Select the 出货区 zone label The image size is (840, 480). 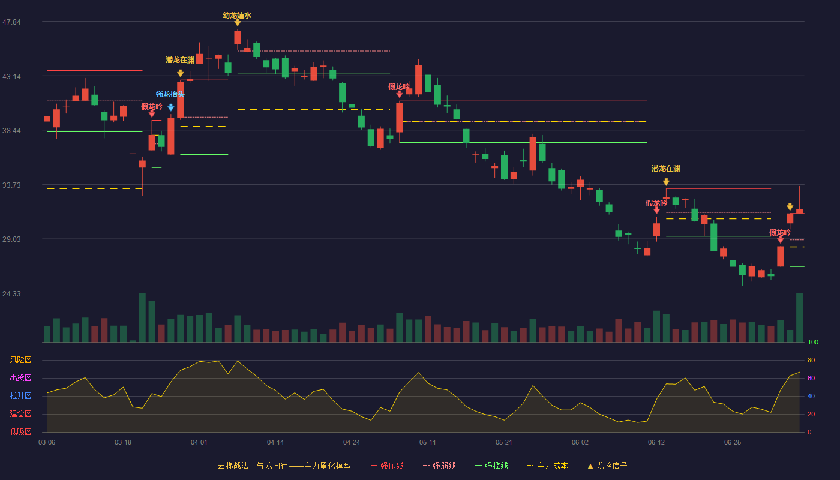coord(20,378)
